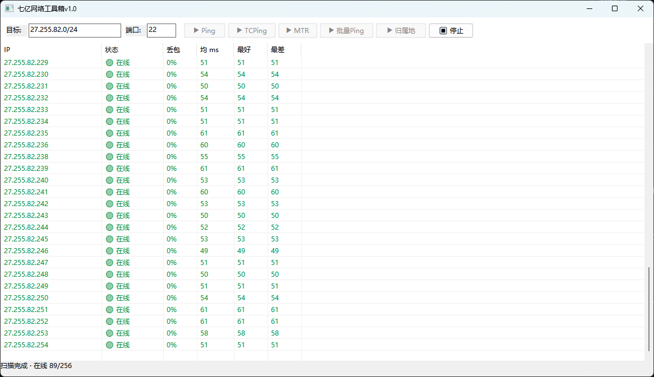Click the online status icon for 27.255.82.254
The image size is (654, 377).
click(110, 345)
